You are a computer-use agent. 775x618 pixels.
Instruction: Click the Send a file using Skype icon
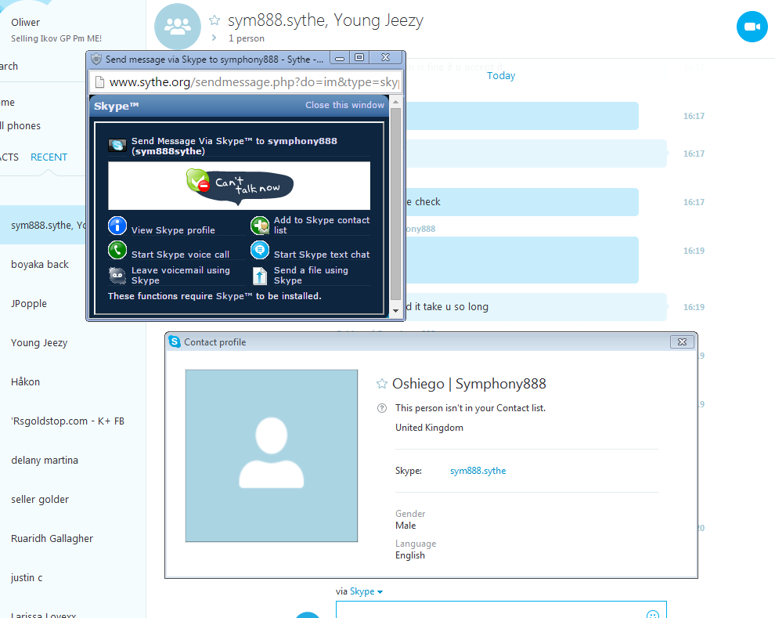pyautogui.click(x=259, y=276)
